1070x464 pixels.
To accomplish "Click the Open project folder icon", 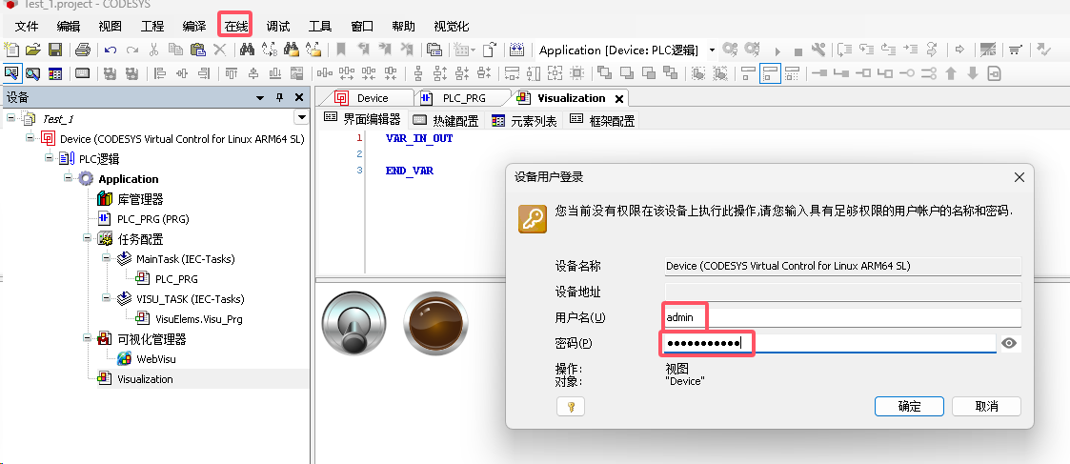I will coord(32,50).
